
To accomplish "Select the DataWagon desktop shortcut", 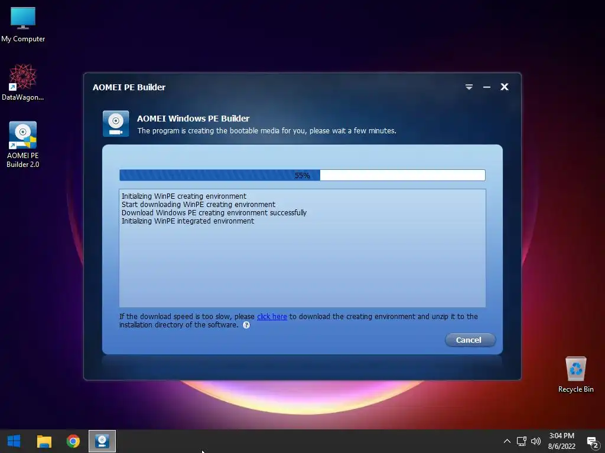I will point(23,83).
